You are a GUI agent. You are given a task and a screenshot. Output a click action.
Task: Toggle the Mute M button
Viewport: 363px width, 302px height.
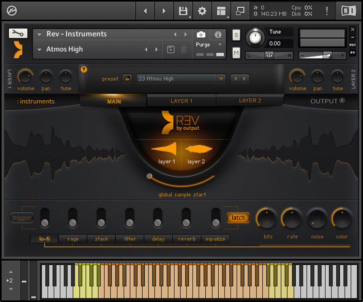click(x=236, y=53)
